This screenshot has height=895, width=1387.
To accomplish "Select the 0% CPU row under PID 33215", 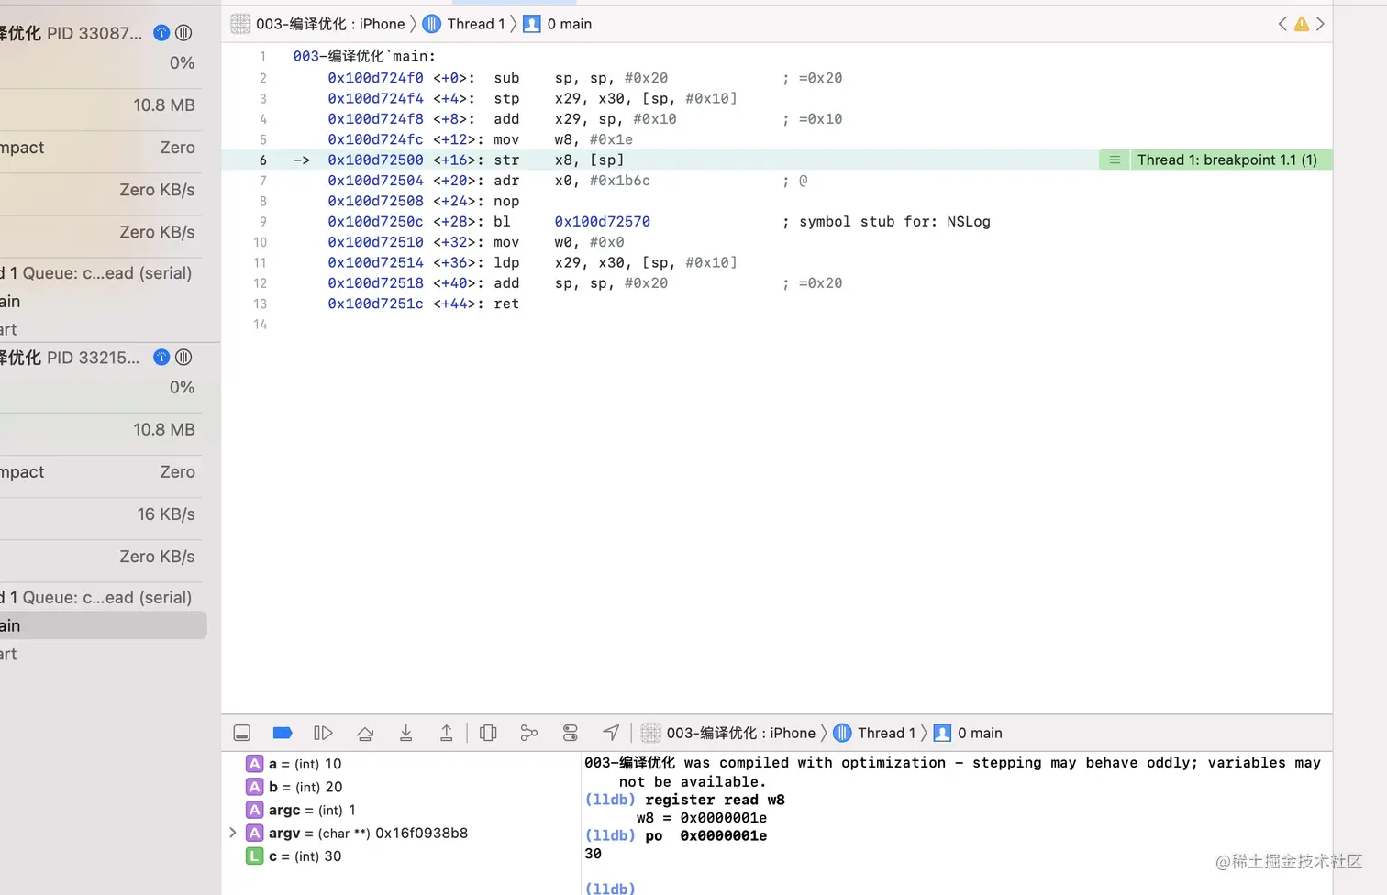I will pos(101,388).
